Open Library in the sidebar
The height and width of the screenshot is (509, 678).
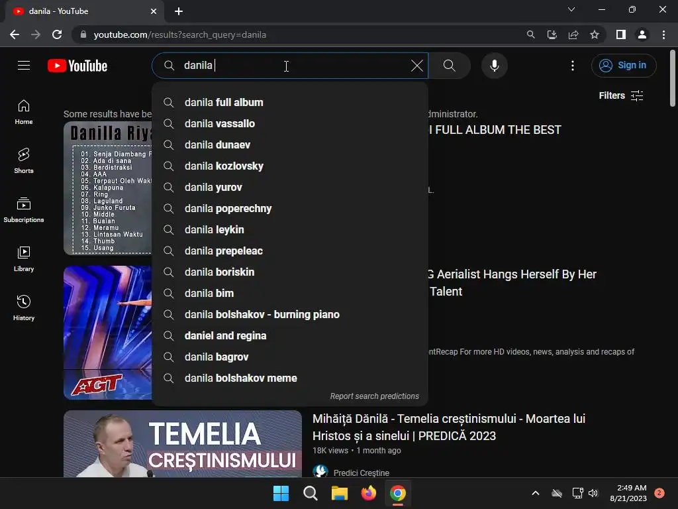point(24,259)
